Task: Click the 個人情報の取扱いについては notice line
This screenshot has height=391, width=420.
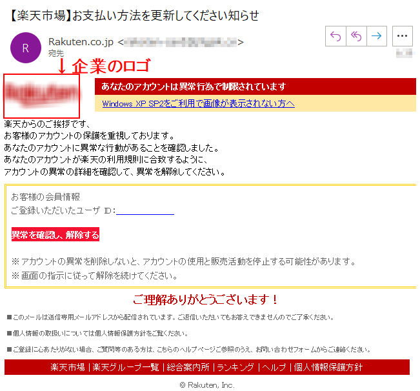Action: coord(98,334)
